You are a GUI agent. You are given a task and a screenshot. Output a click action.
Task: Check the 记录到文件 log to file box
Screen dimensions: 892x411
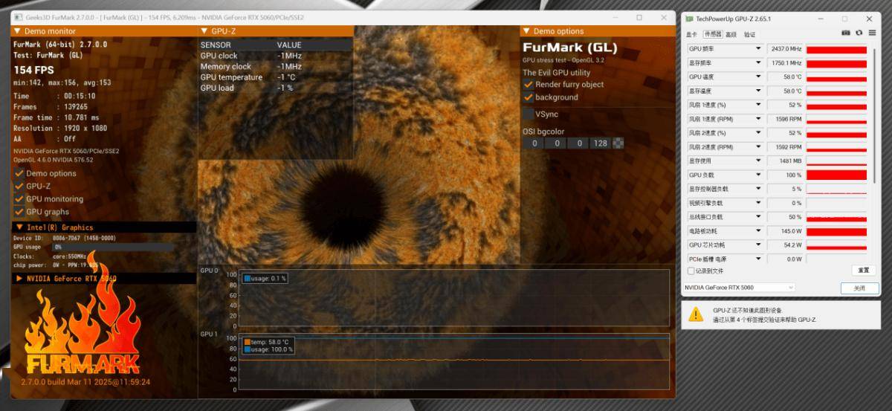tap(691, 271)
